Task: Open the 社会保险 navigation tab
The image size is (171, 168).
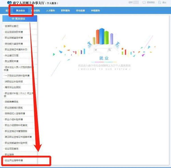Action: click(36, 11)
